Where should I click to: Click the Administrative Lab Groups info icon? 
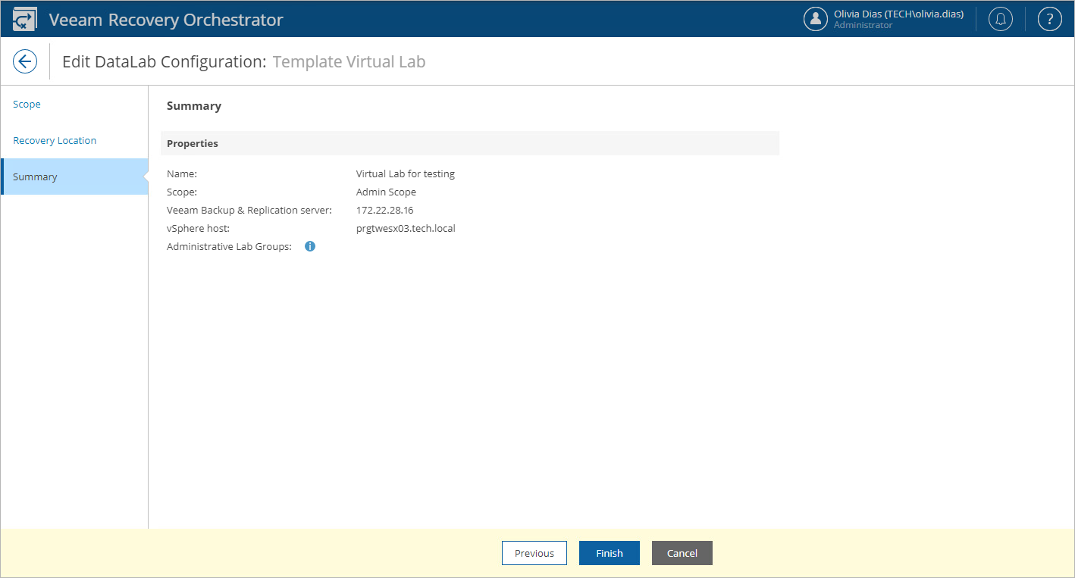310,246
